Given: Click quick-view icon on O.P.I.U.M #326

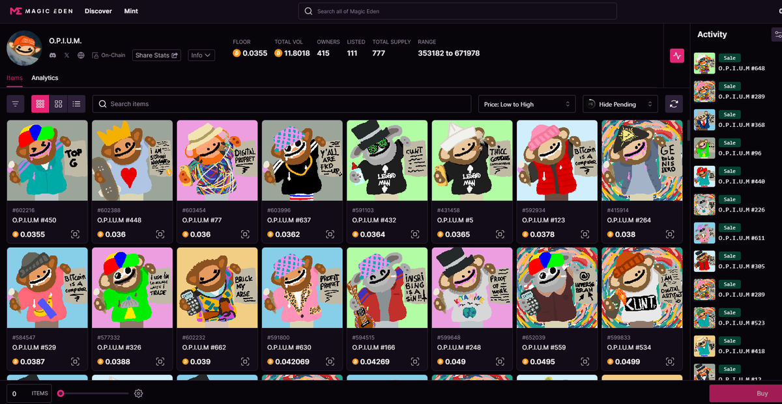Looking at the screenshot, I should coord(160,362).
